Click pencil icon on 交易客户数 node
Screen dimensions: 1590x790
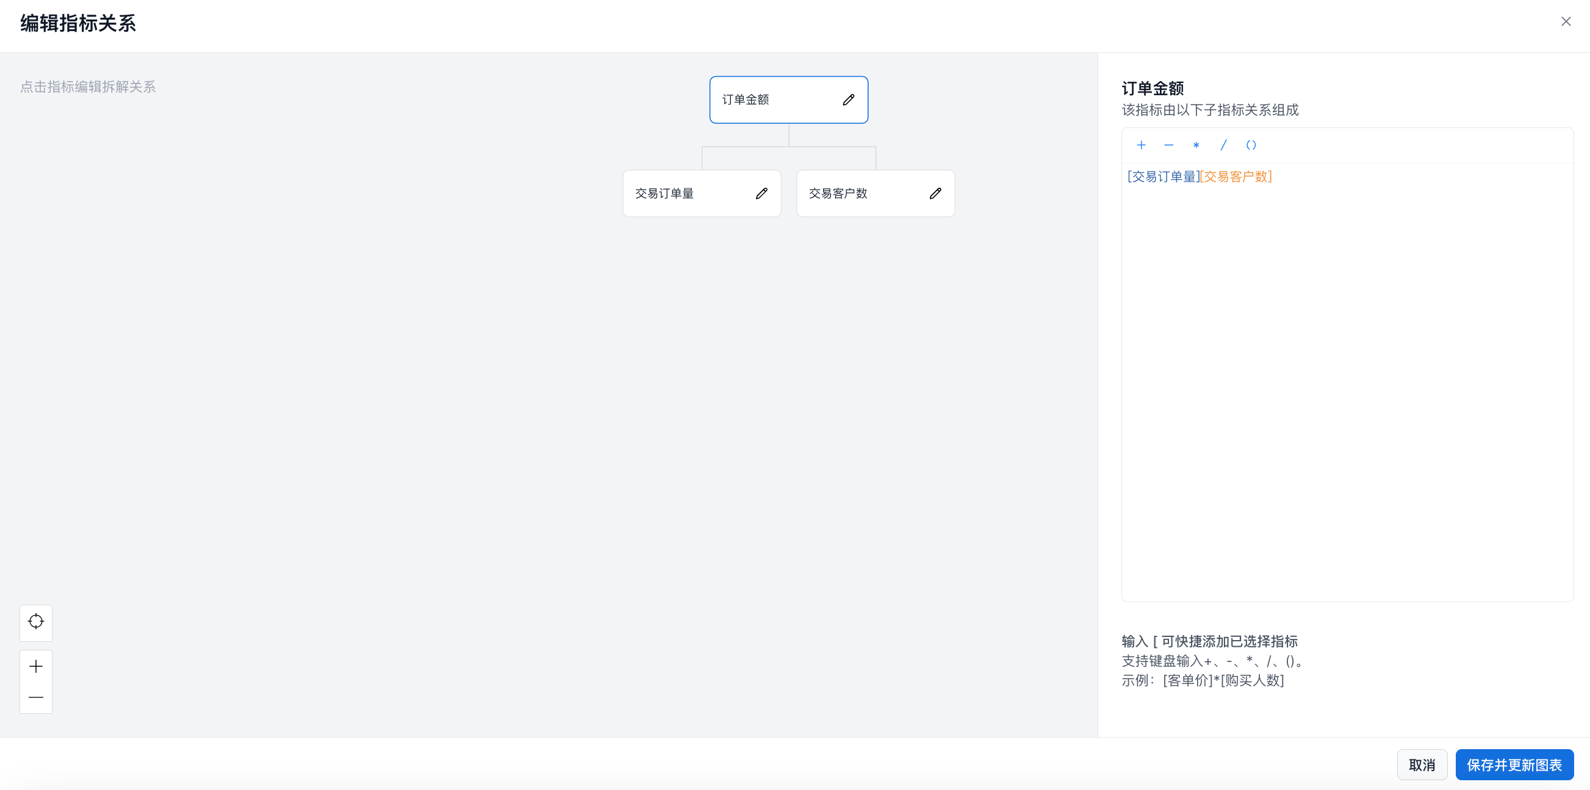pos(935,194)
